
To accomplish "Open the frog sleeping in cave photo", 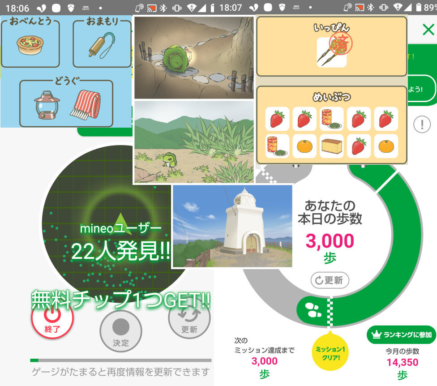I will pos(194,58).
